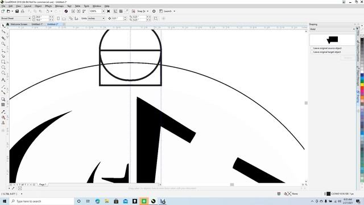Open the Weld shaping type dropdown
364x205 pixels.
click(354, 29)
